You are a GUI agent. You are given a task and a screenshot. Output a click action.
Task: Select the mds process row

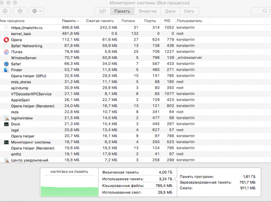click(135, 112)
